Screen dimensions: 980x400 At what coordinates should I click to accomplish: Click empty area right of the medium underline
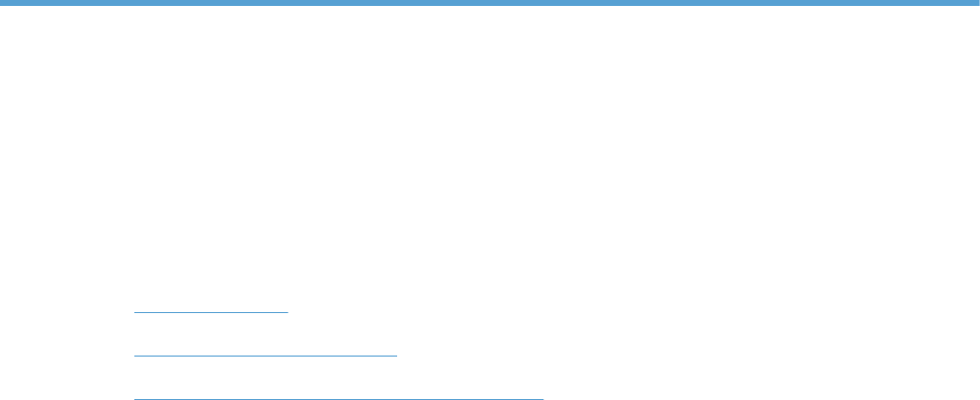pos(688,356)
